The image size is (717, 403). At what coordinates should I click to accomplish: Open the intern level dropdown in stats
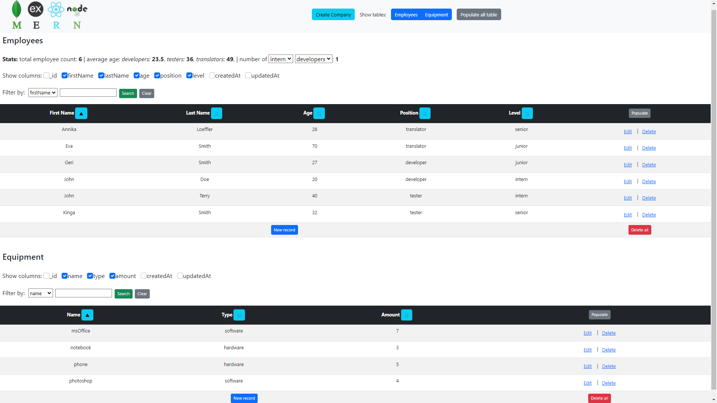coord(280,59)
